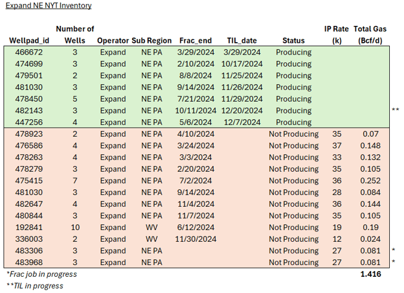Screen dimensions: 404x293
Task: Click Total Gas value 0.07
Action: click(x=370, y=134)
